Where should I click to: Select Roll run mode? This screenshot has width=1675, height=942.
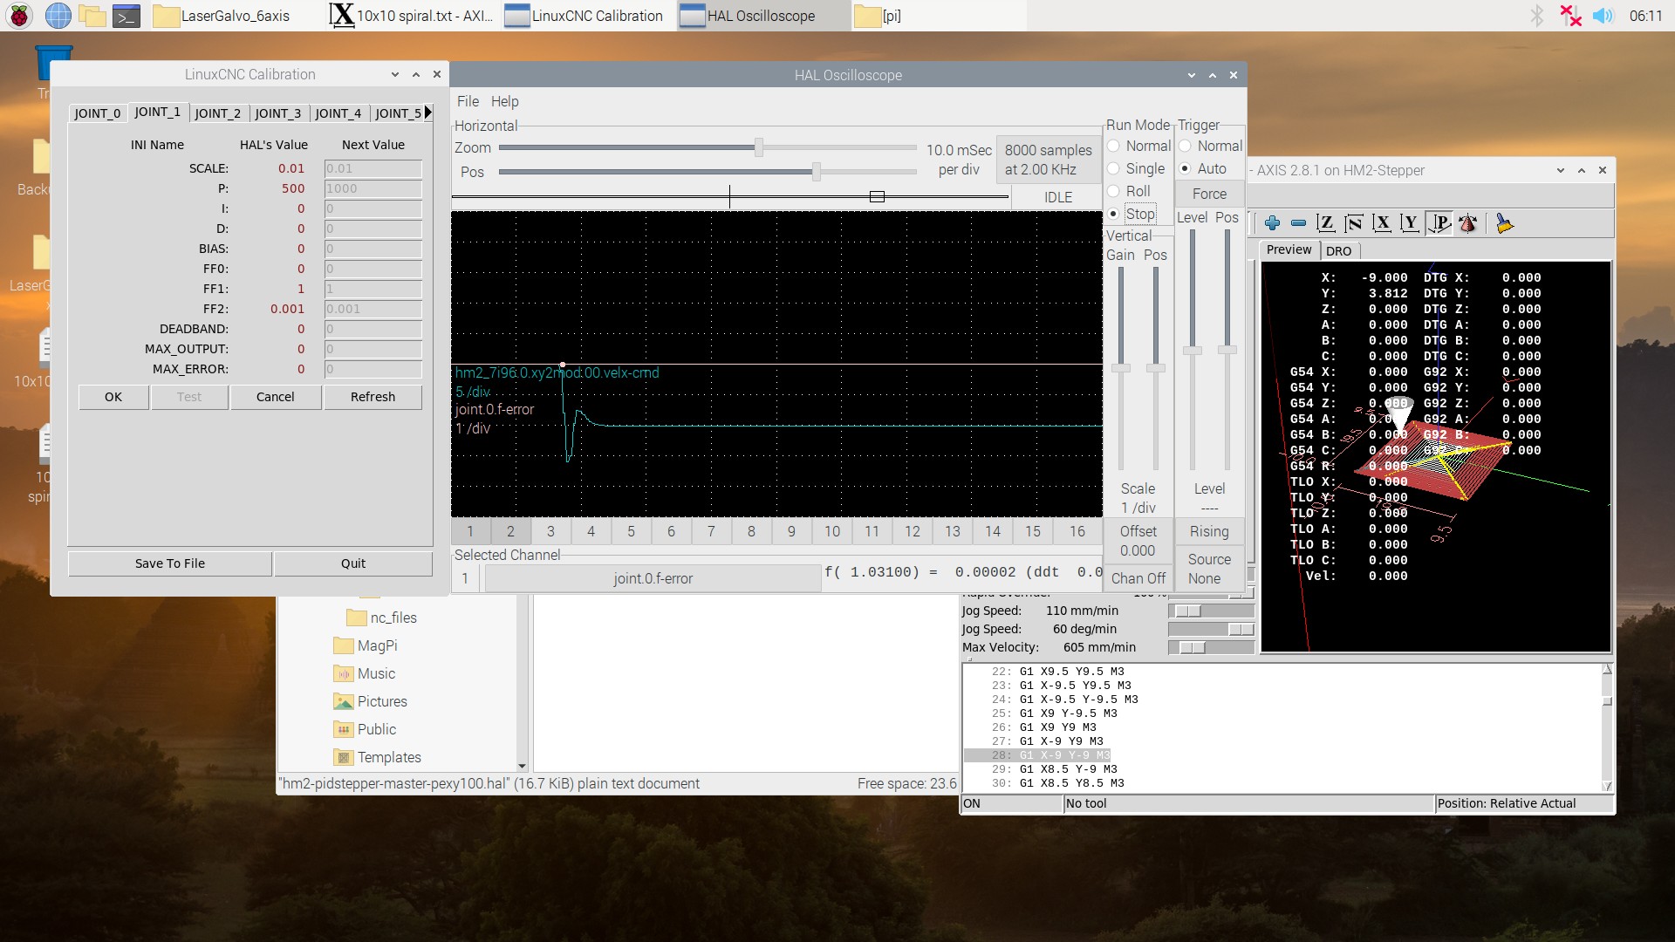[1129, 191]
